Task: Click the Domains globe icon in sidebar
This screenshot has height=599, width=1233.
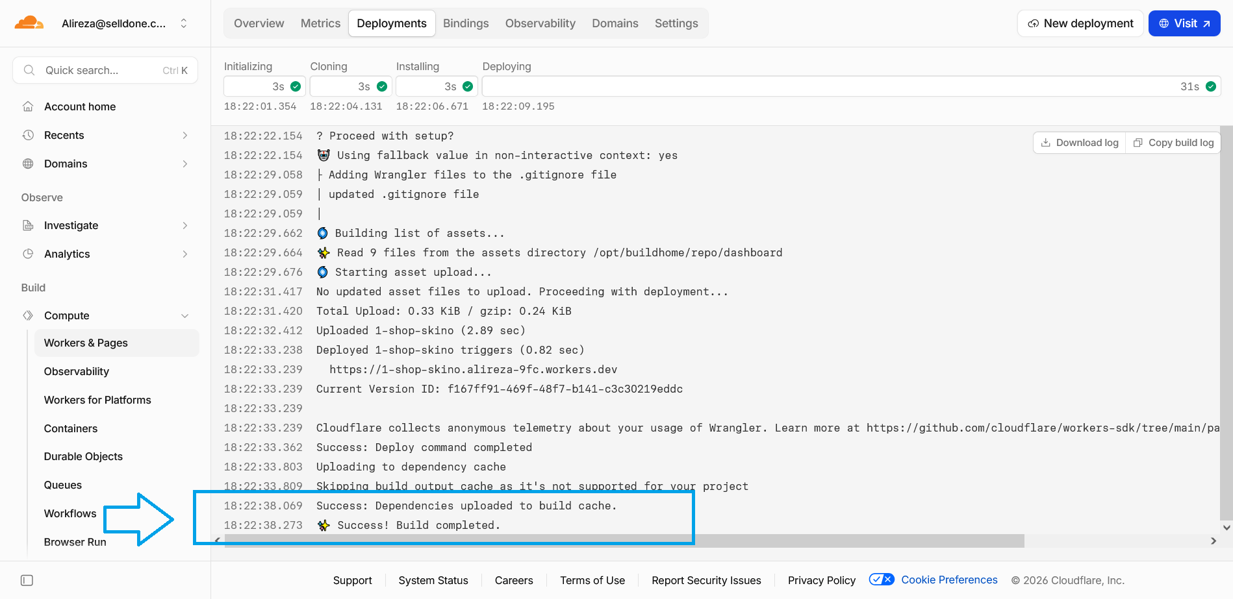Action: pyautogui.click(x=28, y=164)
